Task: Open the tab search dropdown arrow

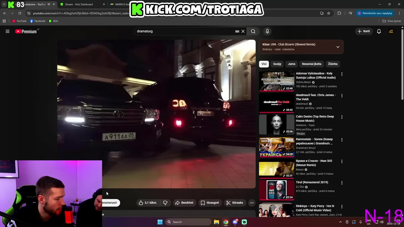Action: point(4,4)
